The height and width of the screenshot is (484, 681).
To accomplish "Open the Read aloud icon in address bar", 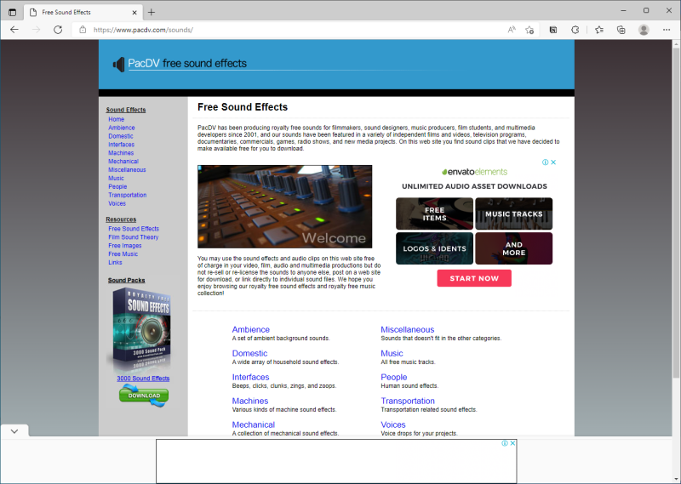I will [x=512, y=30].
